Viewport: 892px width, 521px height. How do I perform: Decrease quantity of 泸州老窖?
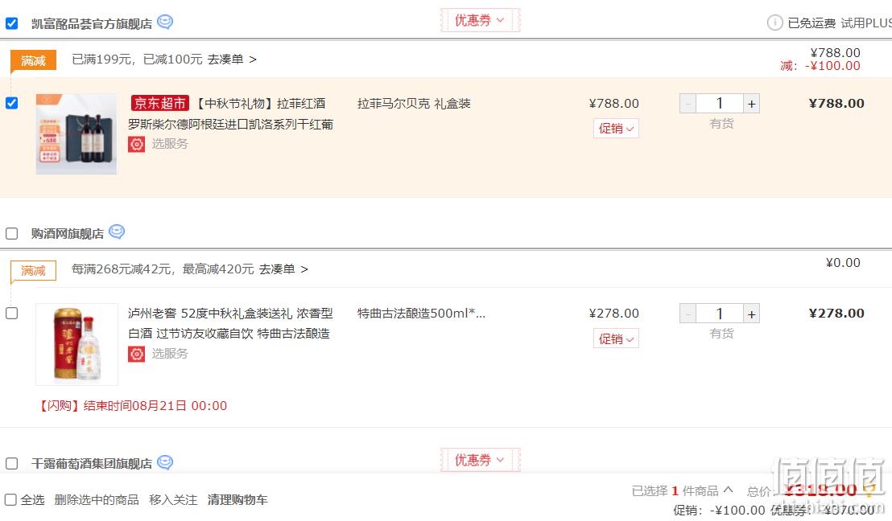point(688,314)
